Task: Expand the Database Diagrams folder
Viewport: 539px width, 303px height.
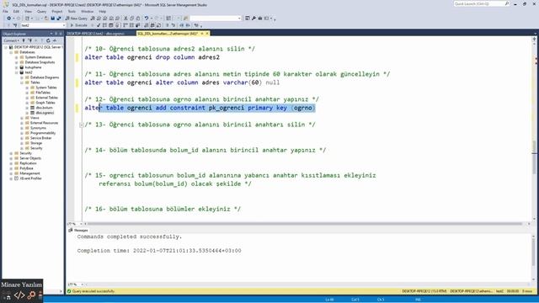Action: (22, 77)
